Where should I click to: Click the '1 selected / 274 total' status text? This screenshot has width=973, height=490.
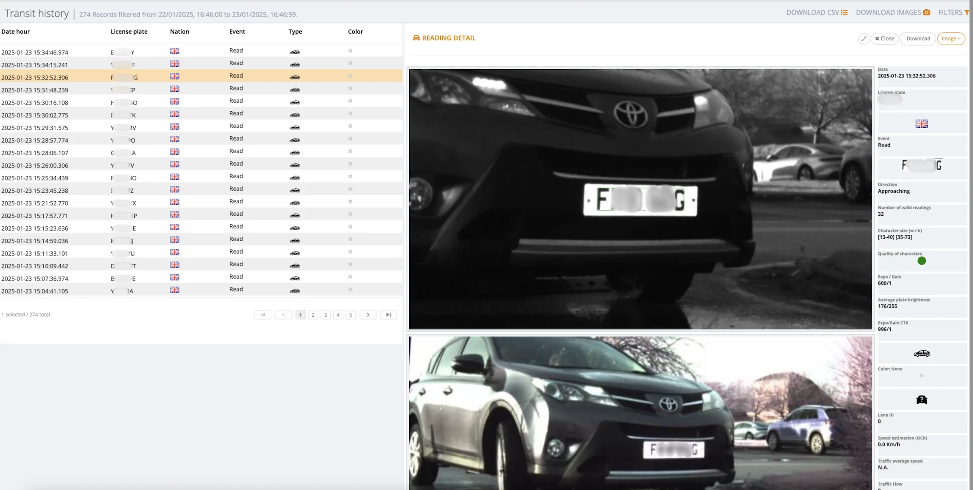[x=25, y=315]
